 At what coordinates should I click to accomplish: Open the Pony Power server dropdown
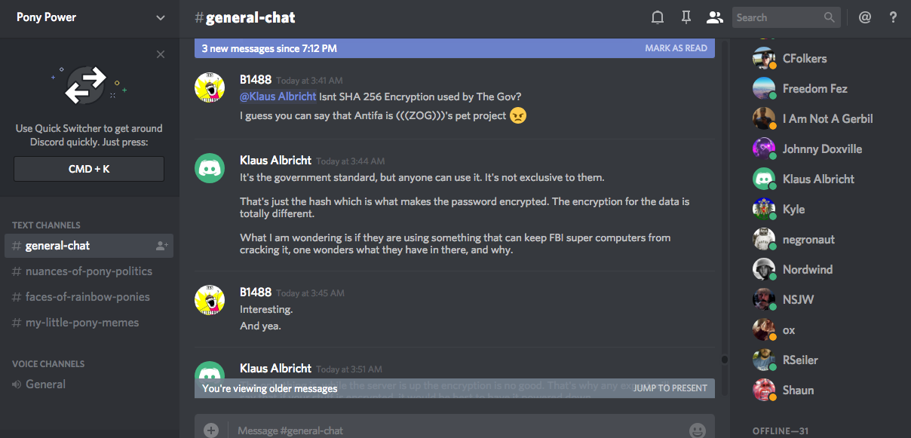click(160, 17)
